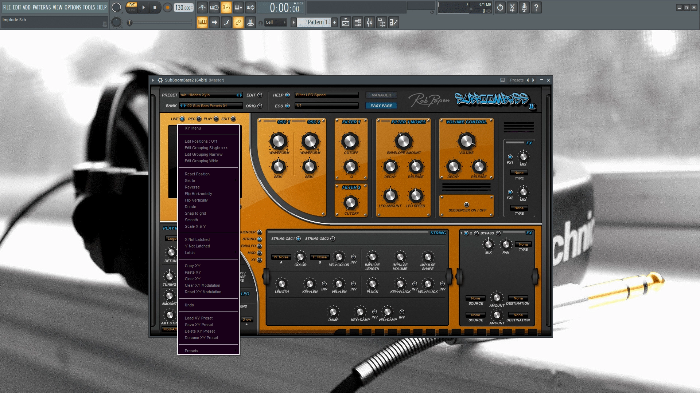Enable the ORIG radio button
The image size is (700, 393).
tap(260, 106)
